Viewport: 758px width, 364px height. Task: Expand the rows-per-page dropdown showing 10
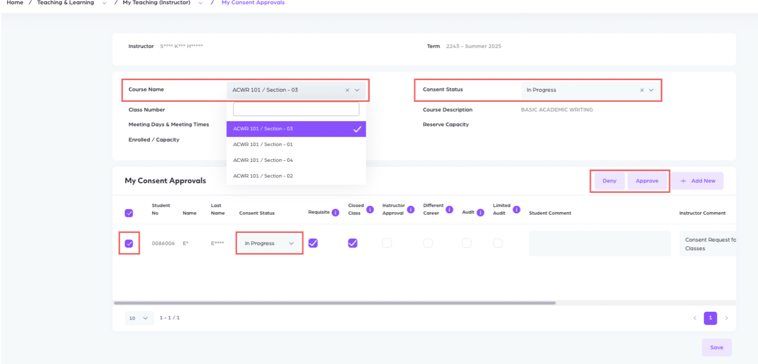click(x=139, y=318)
